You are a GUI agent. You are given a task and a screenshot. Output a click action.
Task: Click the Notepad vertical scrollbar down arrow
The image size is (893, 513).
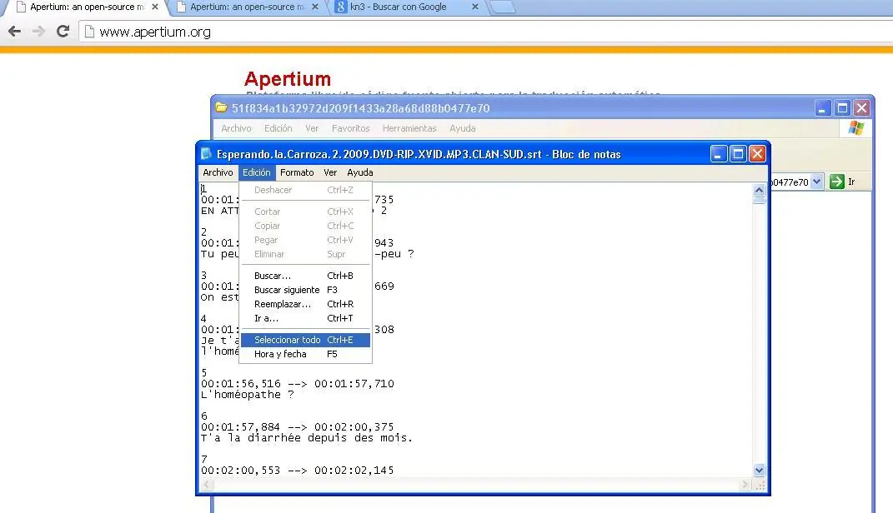coord(758,470)
